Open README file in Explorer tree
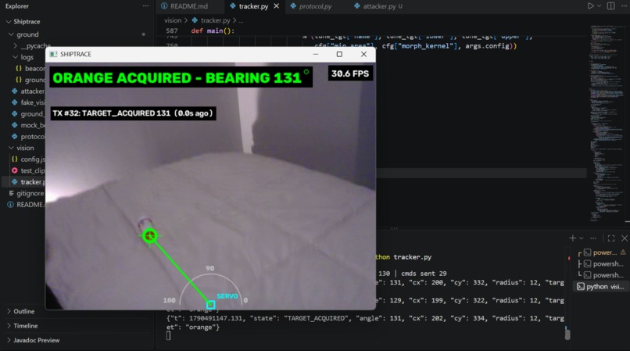 pos(26,204)
